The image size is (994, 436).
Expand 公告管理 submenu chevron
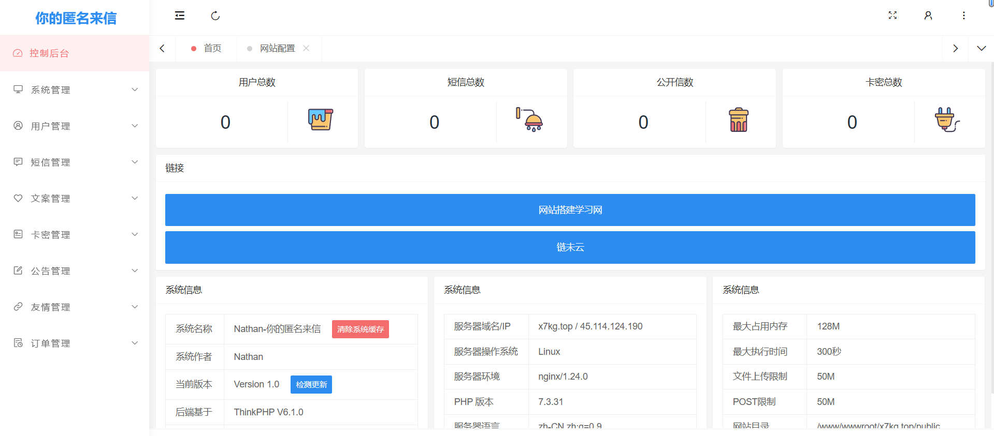(135, 270)
